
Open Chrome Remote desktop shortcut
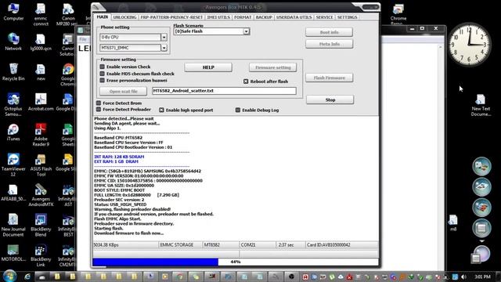click(398, 14)
